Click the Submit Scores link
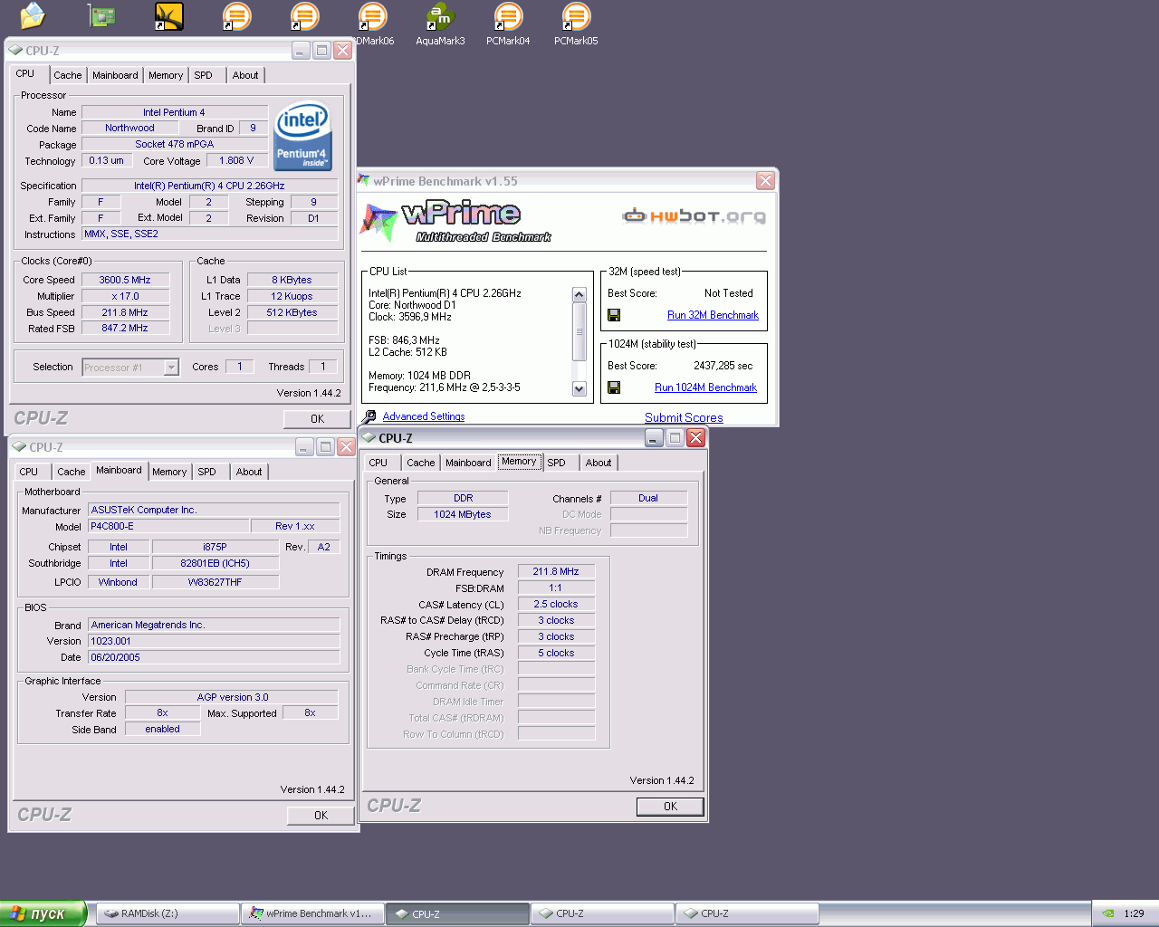1159x927 pixels. click(684, 418)
